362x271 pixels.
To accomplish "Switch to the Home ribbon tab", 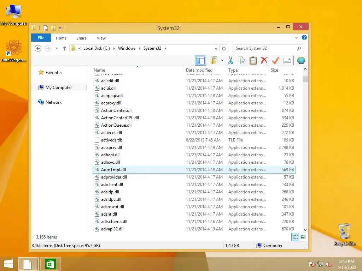I will (x=61, y=38).
